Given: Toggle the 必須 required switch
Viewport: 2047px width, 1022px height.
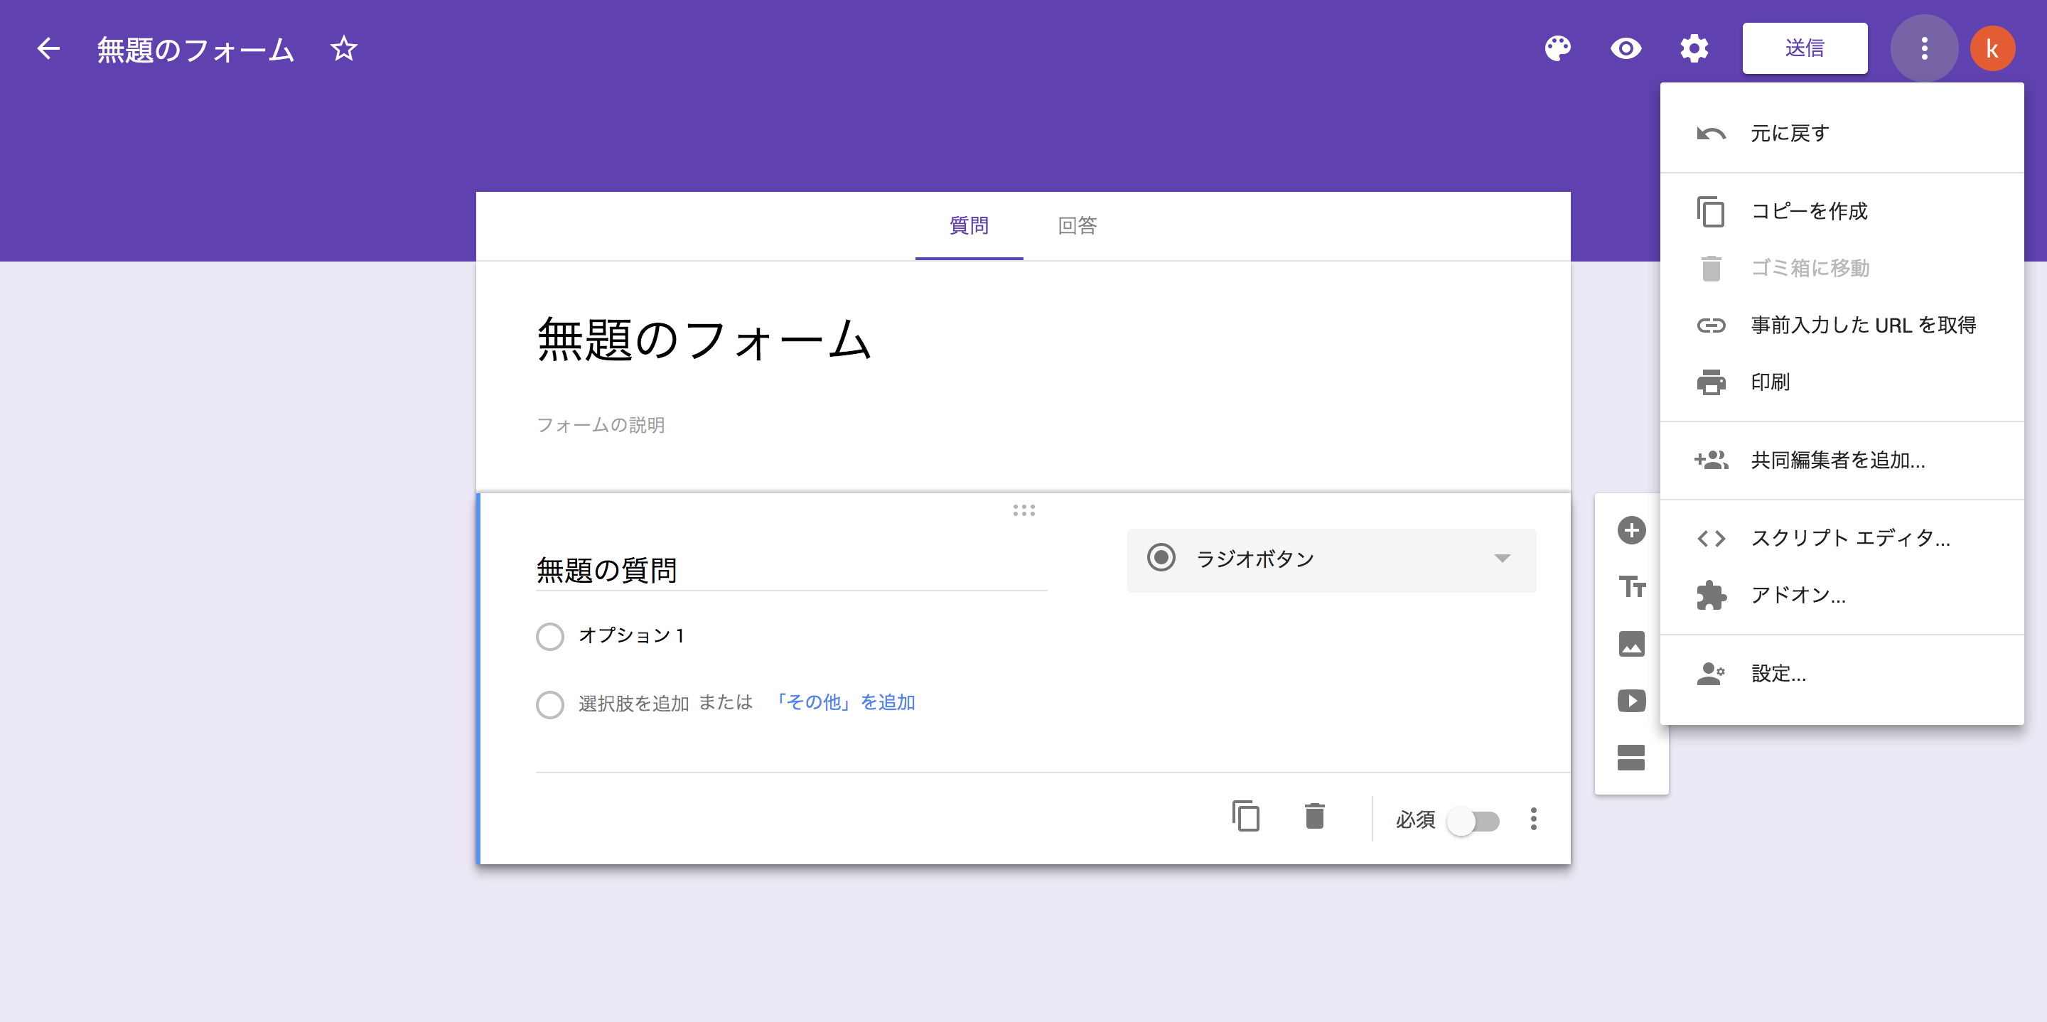Looking at the screenshot, I should click(1473, 820).
